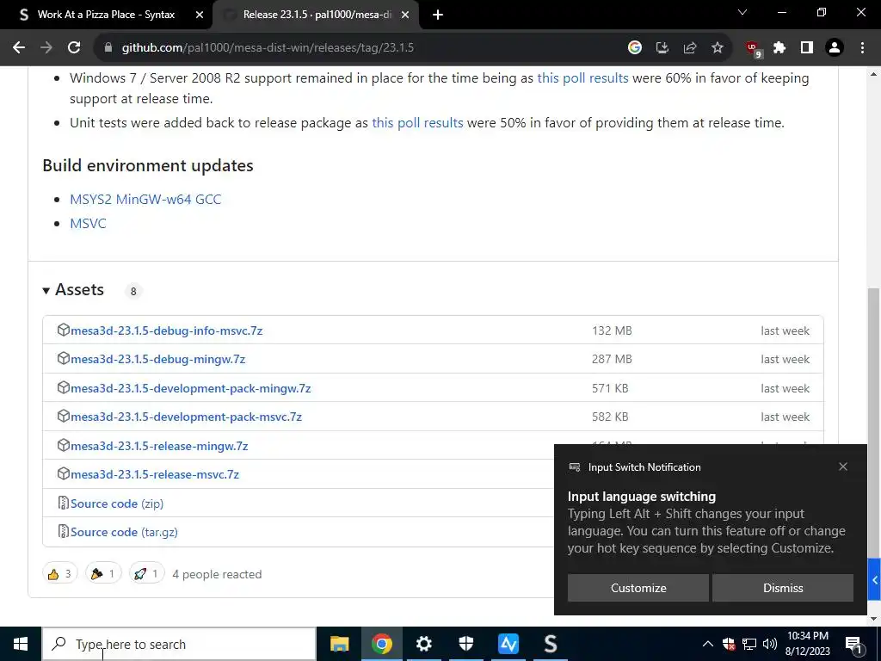
Task: Toggle the party popper reaction
Action: [103, 573]
